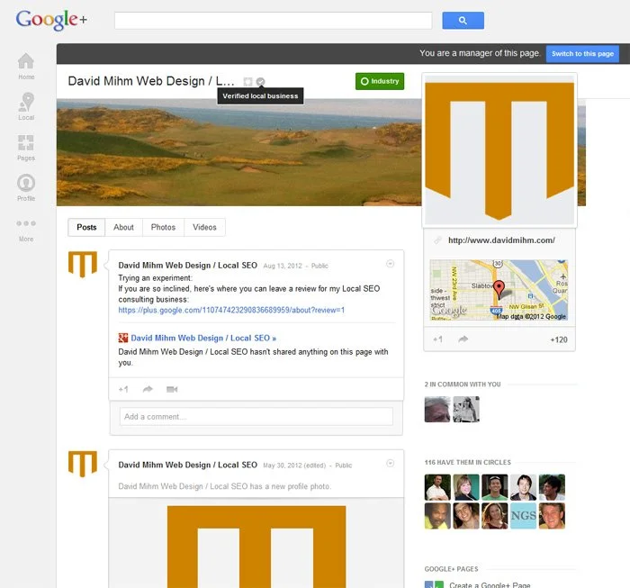Click the red Google+ icon before linked page title
The image size is (630, 588).
123,338
